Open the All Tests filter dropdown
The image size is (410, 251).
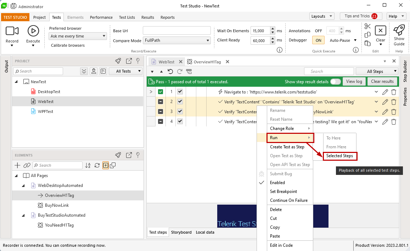point(125,71)
